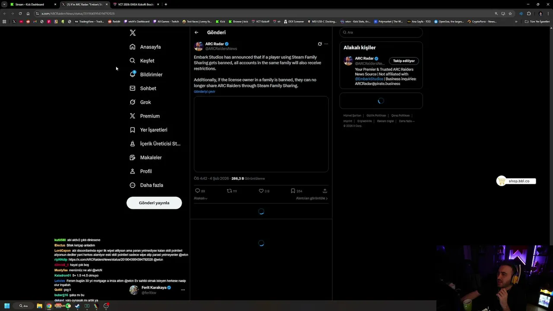Open Tüm Yer İşaretleri folder

tap(537, 22)
